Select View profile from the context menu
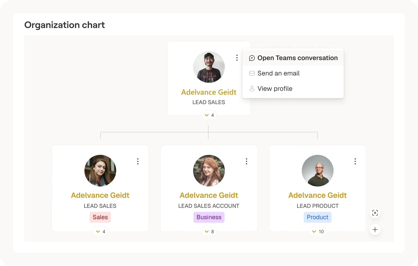The height and width of the screenshot is (266, 418). coord(275,89)
